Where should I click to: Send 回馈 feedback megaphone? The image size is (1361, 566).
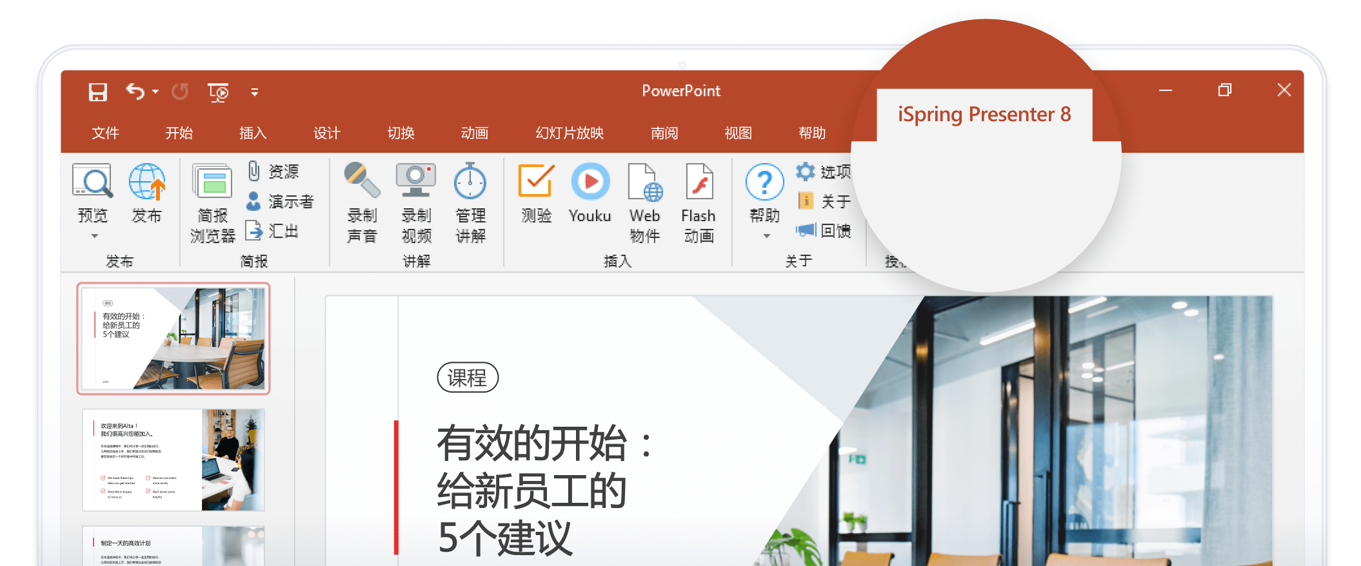click(x=823, y=230)
